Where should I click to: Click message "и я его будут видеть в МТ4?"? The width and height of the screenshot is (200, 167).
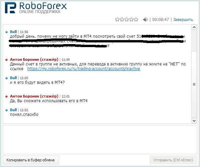click(37, 82)
